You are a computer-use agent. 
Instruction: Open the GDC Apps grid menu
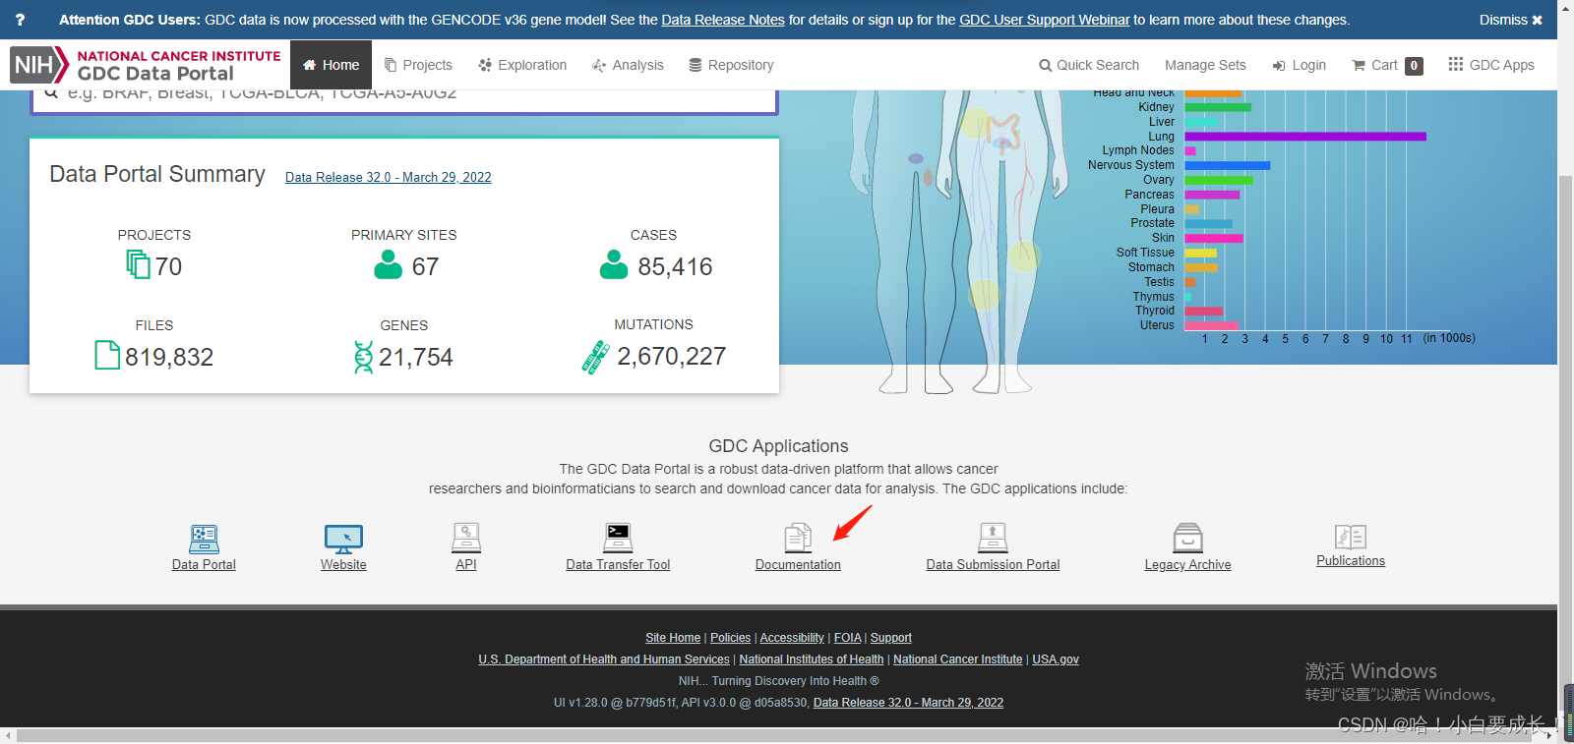point(1490,65)
